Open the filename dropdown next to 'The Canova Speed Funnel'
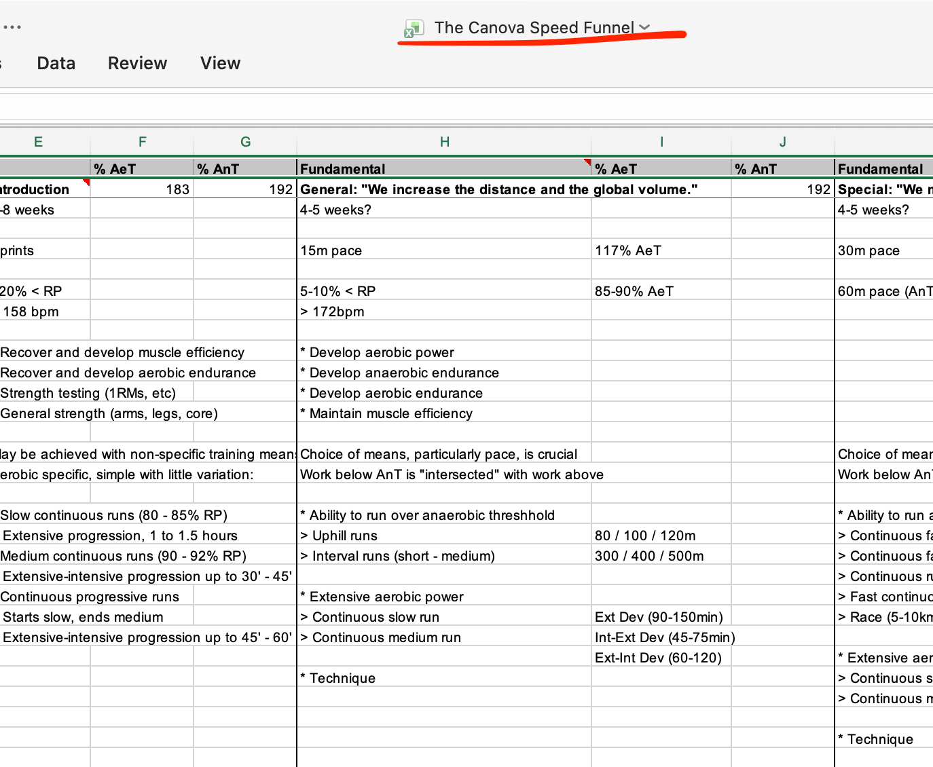Viewport: 933px width, 767px height. [x=644, y=28]
